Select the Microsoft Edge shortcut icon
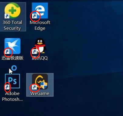The width and height of the screenshot is (123, 116). [x=40, y=11]
